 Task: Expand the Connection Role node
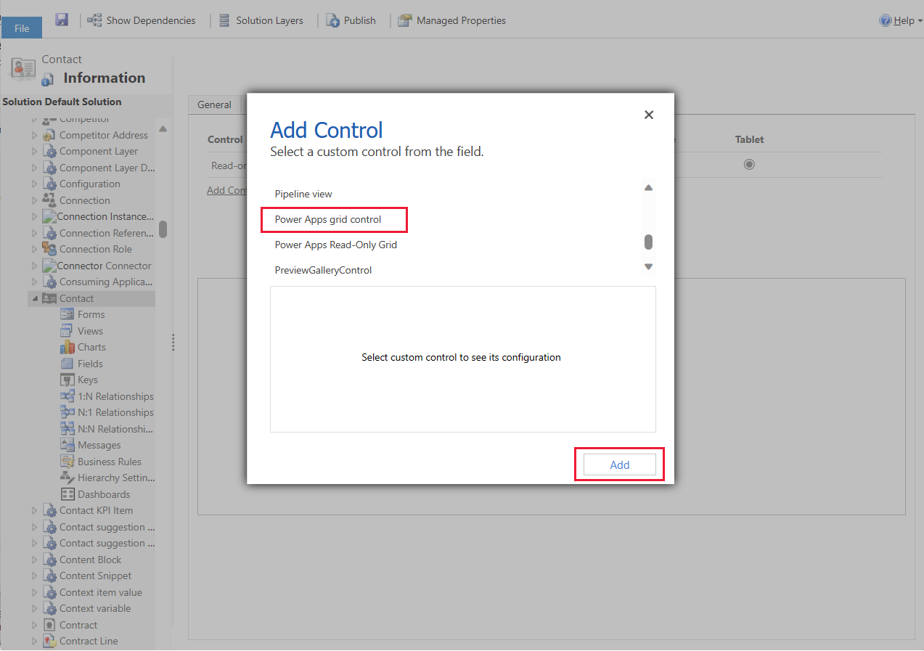(x=34, y=249)
